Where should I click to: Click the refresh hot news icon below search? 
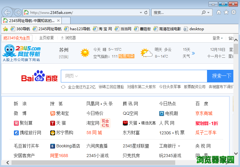pyautogui.click(x=63, y=87)
